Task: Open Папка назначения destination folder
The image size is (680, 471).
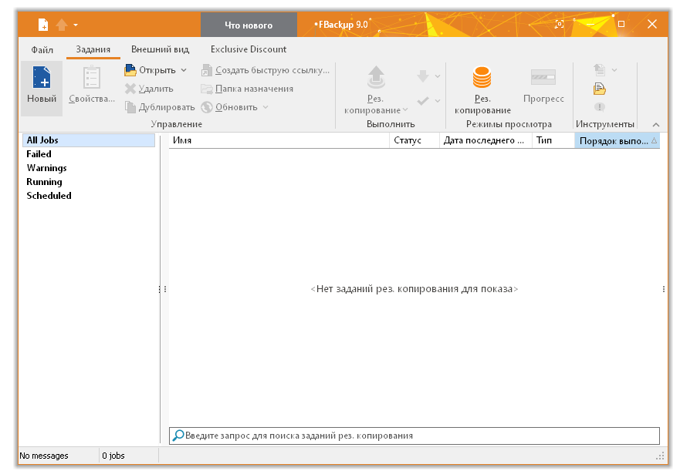Action: pos(247,89)
